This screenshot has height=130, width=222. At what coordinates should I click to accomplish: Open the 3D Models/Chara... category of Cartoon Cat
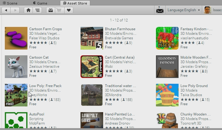pyautogui.click(x=45, y=62)
